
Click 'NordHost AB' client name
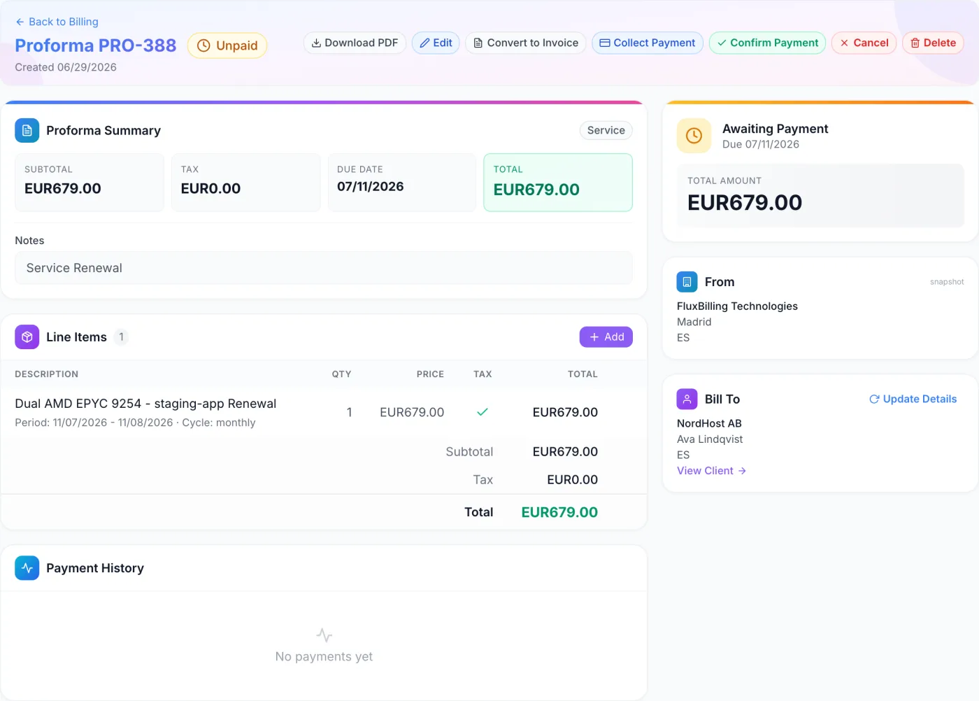pos(709,423)
